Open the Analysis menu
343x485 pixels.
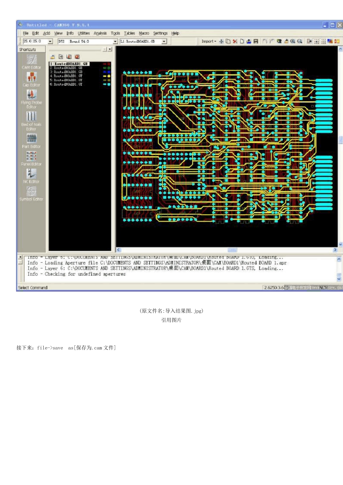click(100, 33)
